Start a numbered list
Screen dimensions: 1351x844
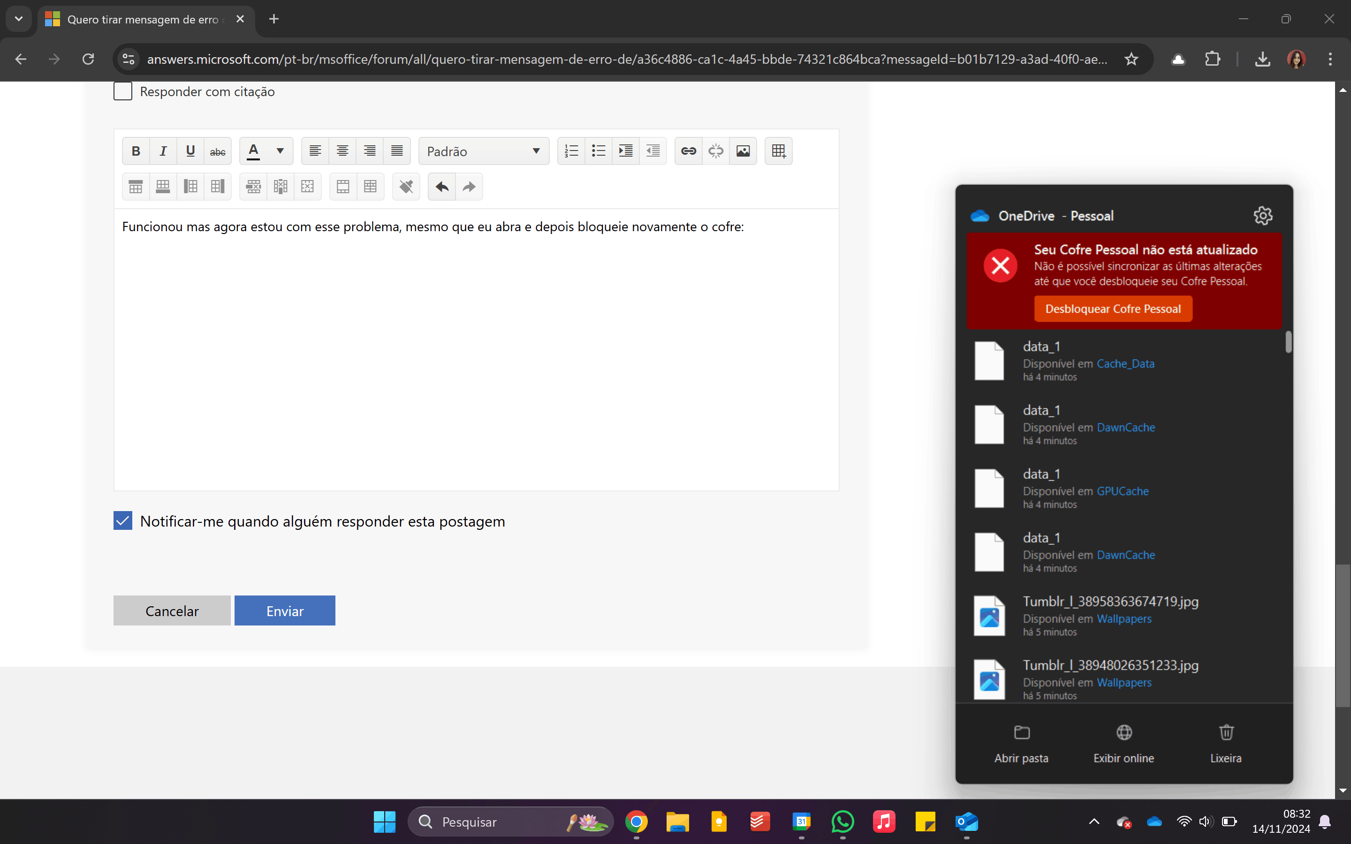coord(571,151)
